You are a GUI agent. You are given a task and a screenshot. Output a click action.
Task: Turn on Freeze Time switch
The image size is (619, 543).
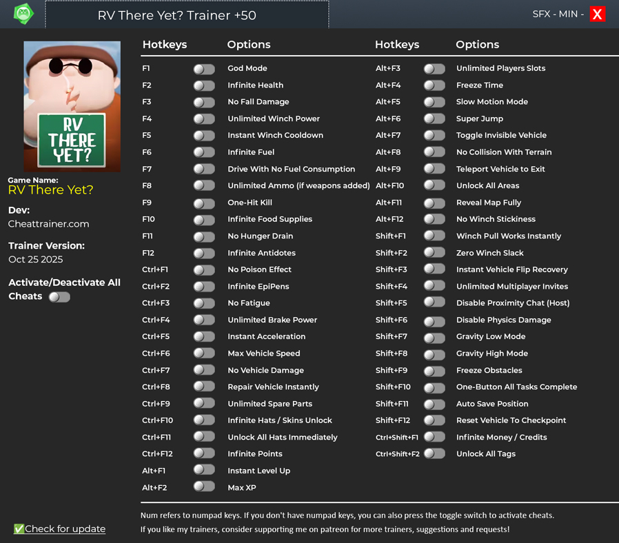434,85
